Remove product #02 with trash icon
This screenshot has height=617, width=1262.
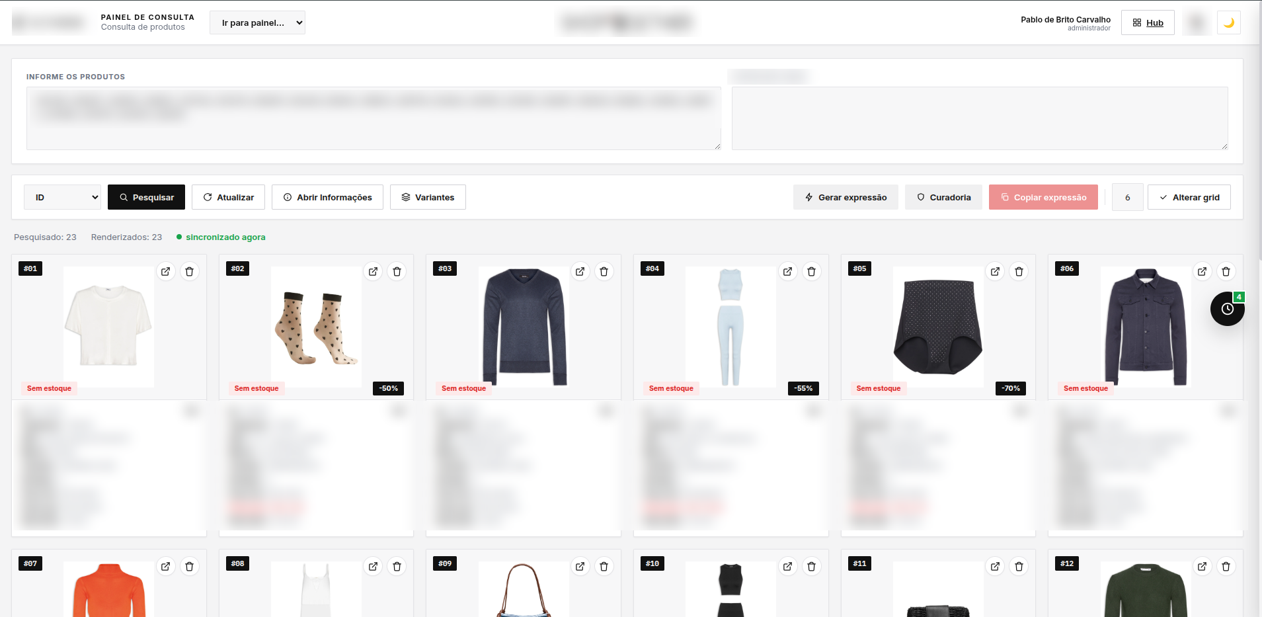[397, 271]
